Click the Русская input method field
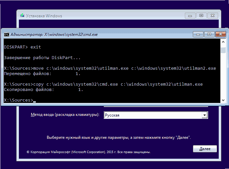Viewport: 229px width, 169px height. click(152, 115)
